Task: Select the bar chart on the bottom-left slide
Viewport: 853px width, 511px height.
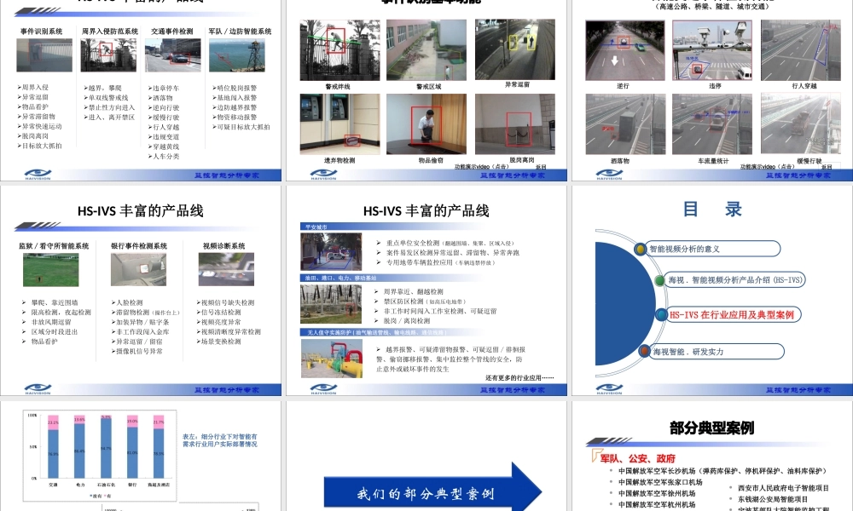Action: coord(100,455)
